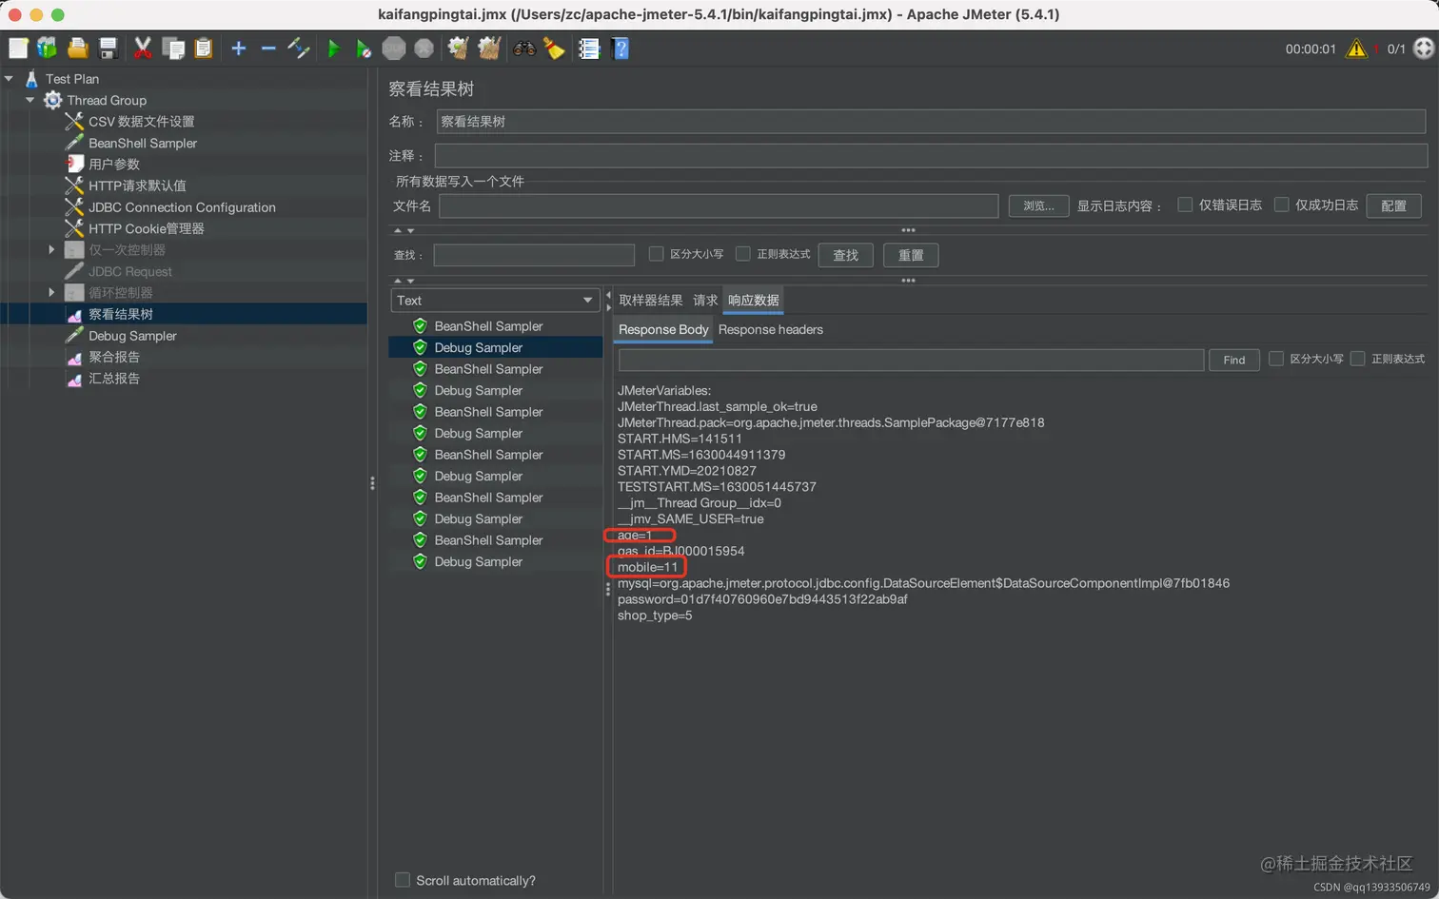This screenshot has height=899, width=1439.
Task: Select HTTP Cookie管理器 tree item
Action: [146, 228]
